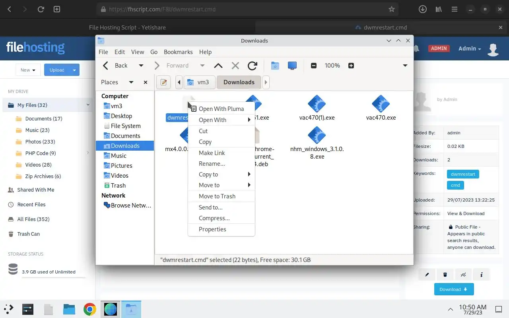Open the Help menu in Downloads window
Image resolution: width=509 pixels, height=318 pixels.
click(x=205, y=52)
